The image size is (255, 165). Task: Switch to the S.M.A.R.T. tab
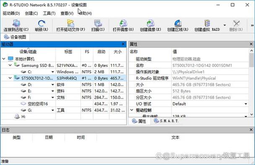[x=166, y=121]
